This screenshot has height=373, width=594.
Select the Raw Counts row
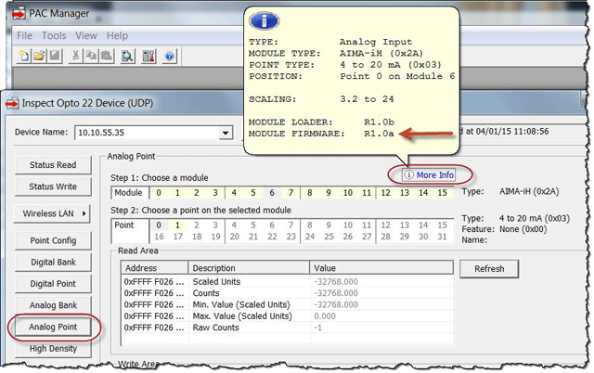click(x=287, y=328)
